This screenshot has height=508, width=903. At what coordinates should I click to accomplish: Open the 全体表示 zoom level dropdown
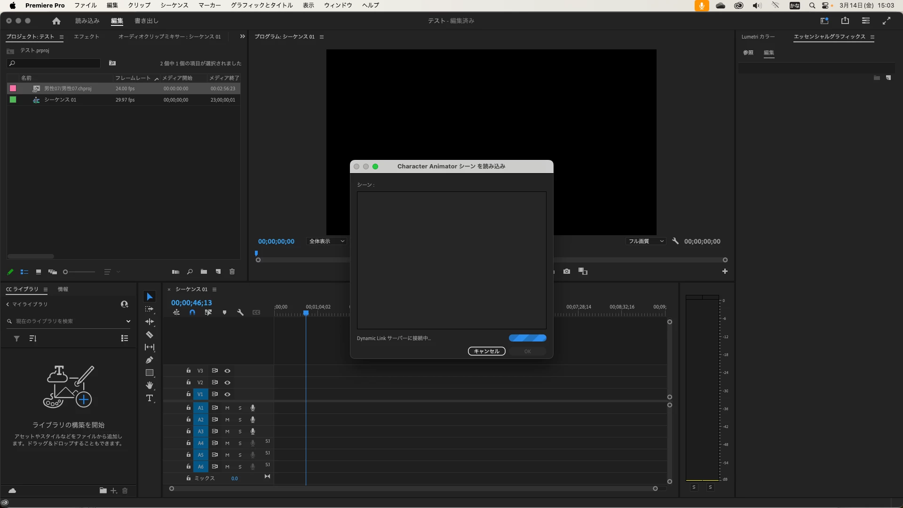click(327, 241)
